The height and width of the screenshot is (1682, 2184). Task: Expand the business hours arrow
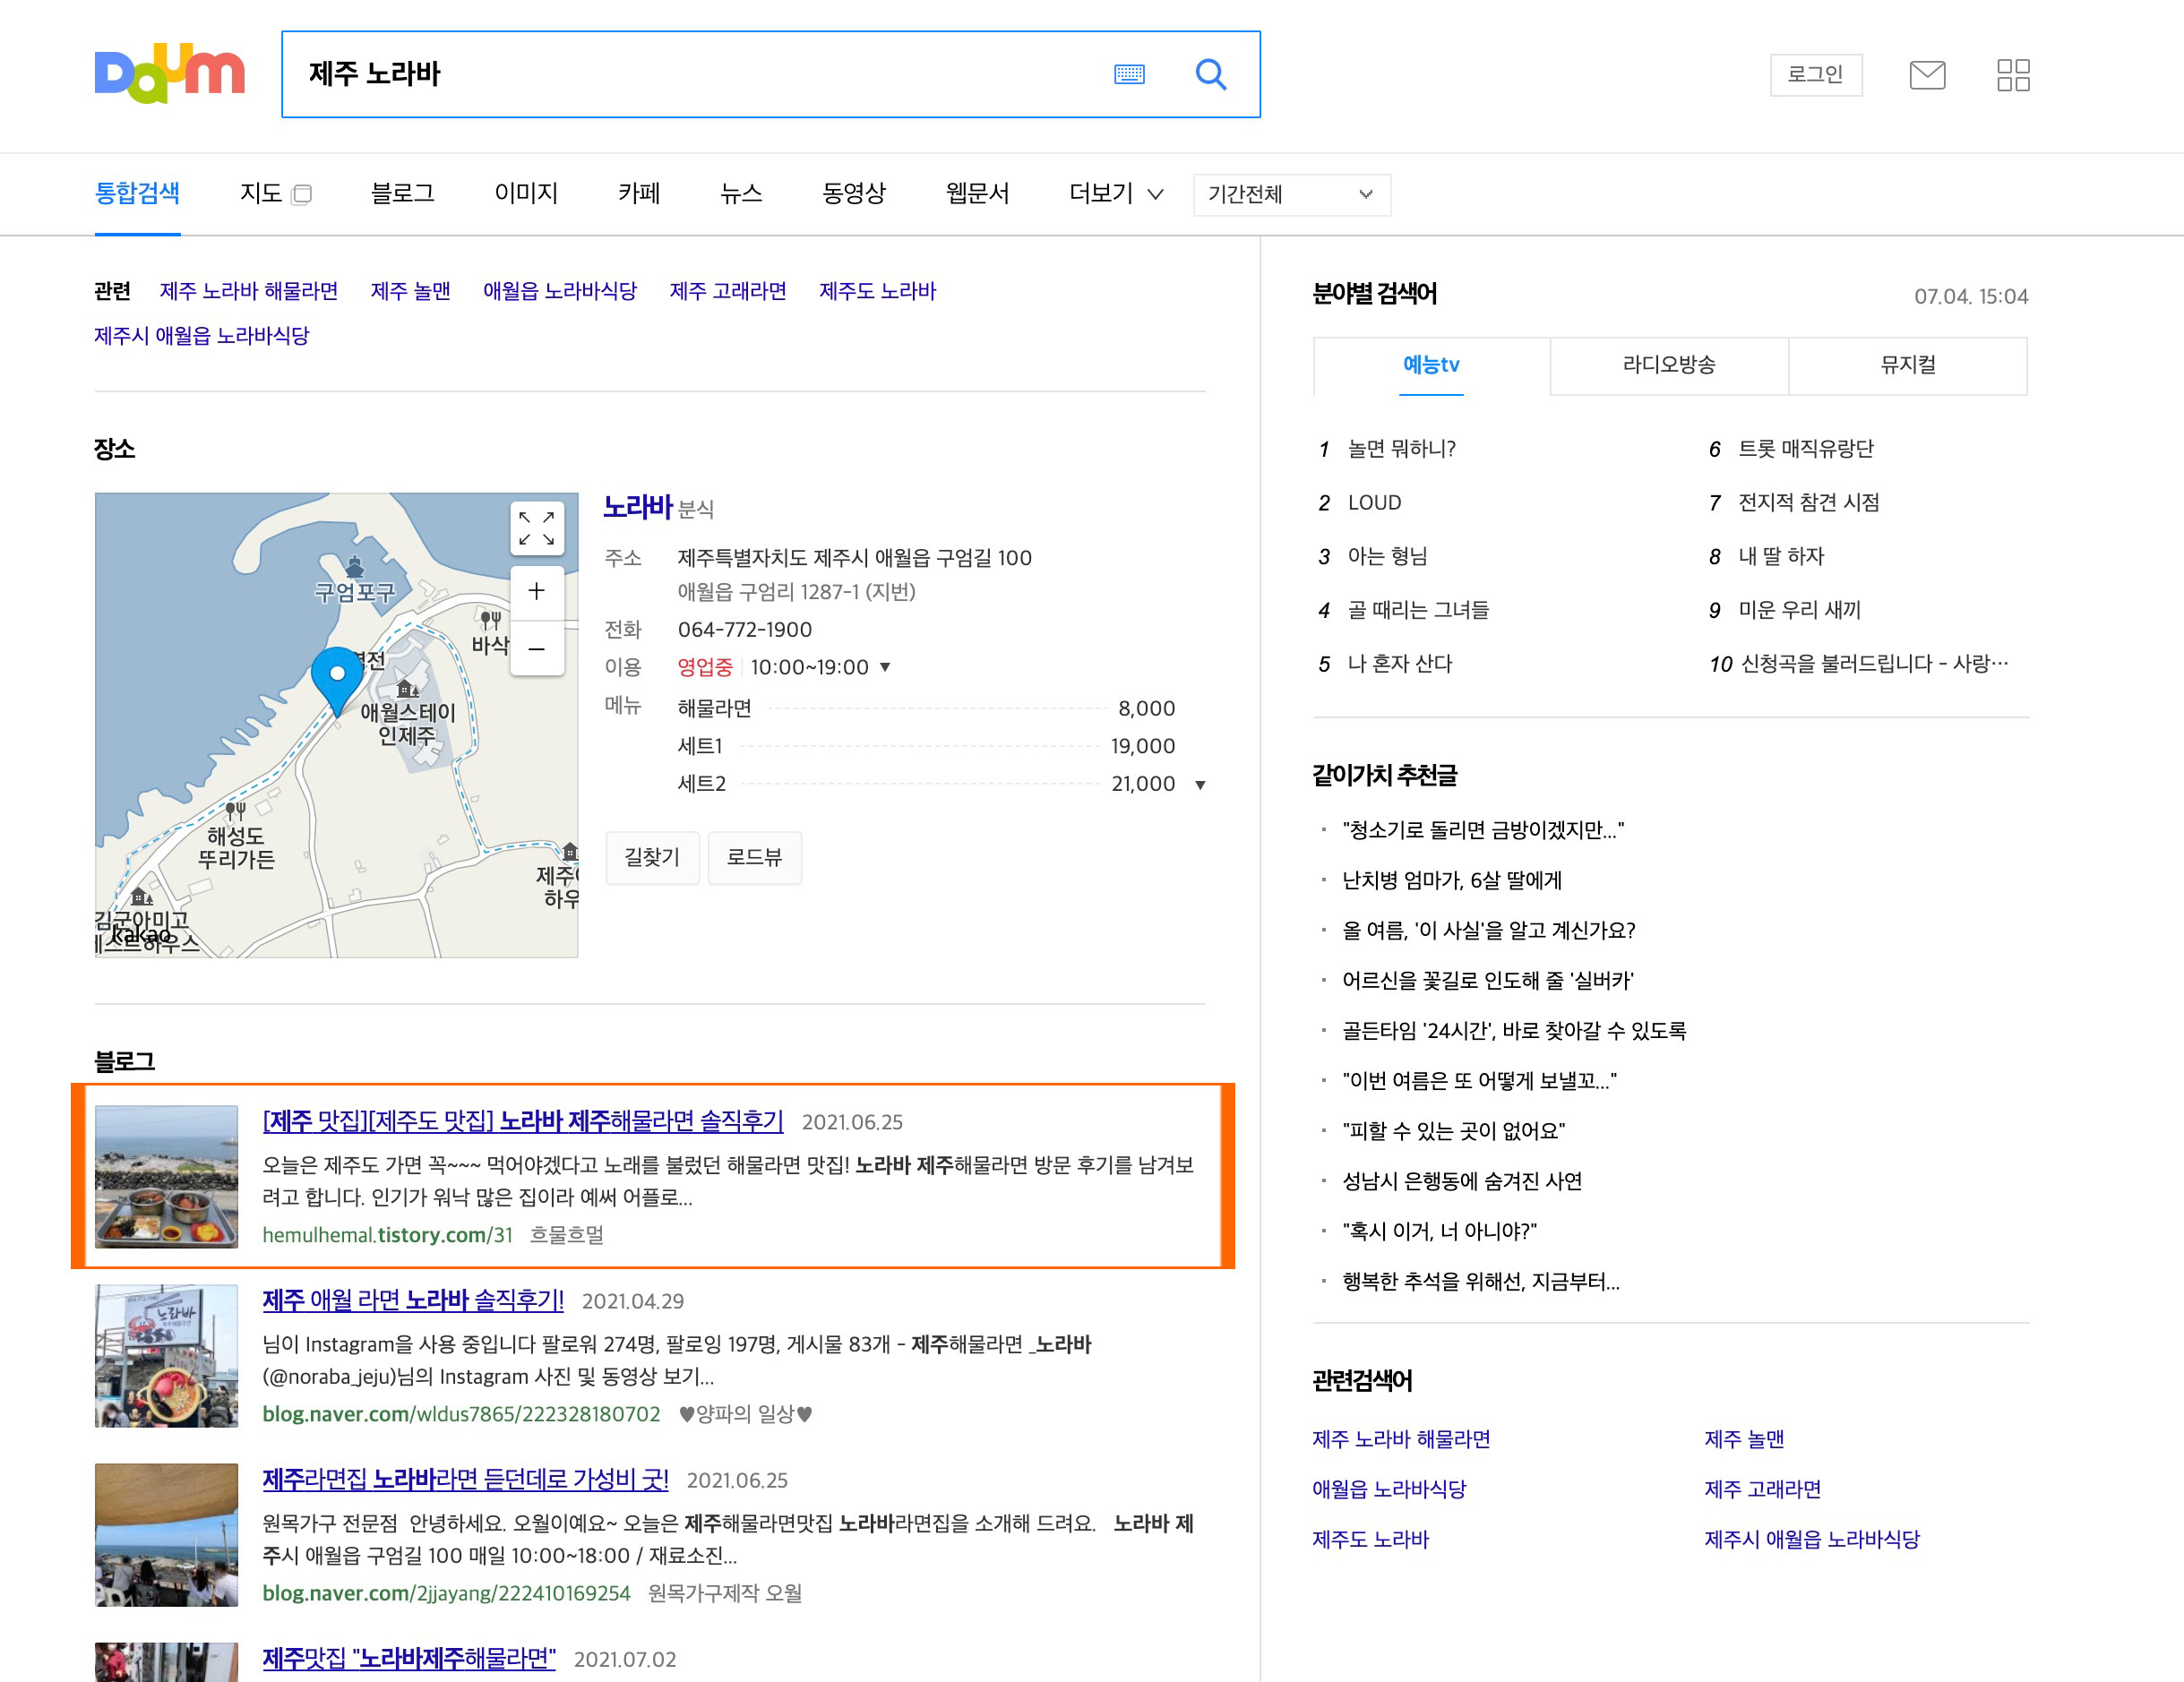885,667
